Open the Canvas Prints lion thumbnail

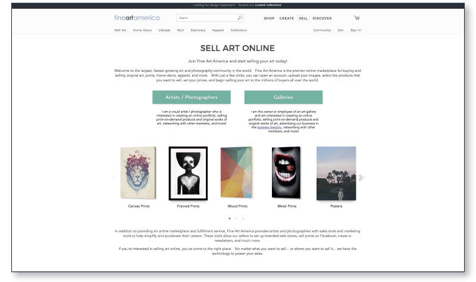(138, 173)
